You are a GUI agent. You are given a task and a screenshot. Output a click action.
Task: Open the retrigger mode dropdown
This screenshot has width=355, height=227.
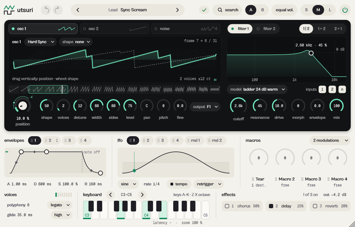click(x=209, y=184)
